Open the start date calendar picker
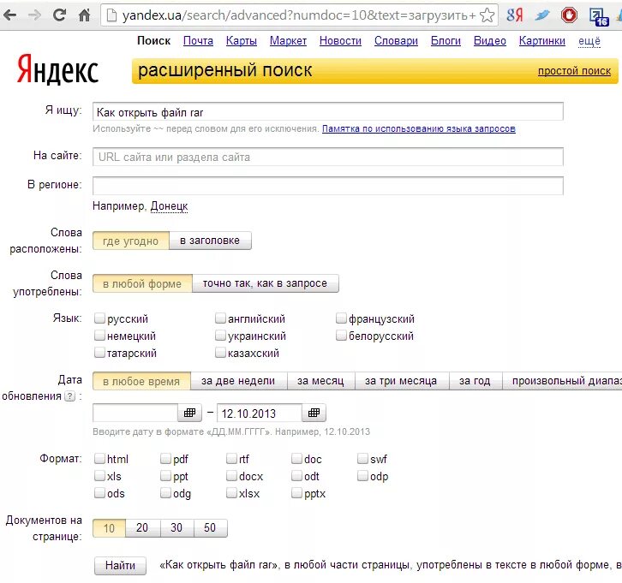Image resolution: width=622 pixels, height=583 pixels. (189, 413)
